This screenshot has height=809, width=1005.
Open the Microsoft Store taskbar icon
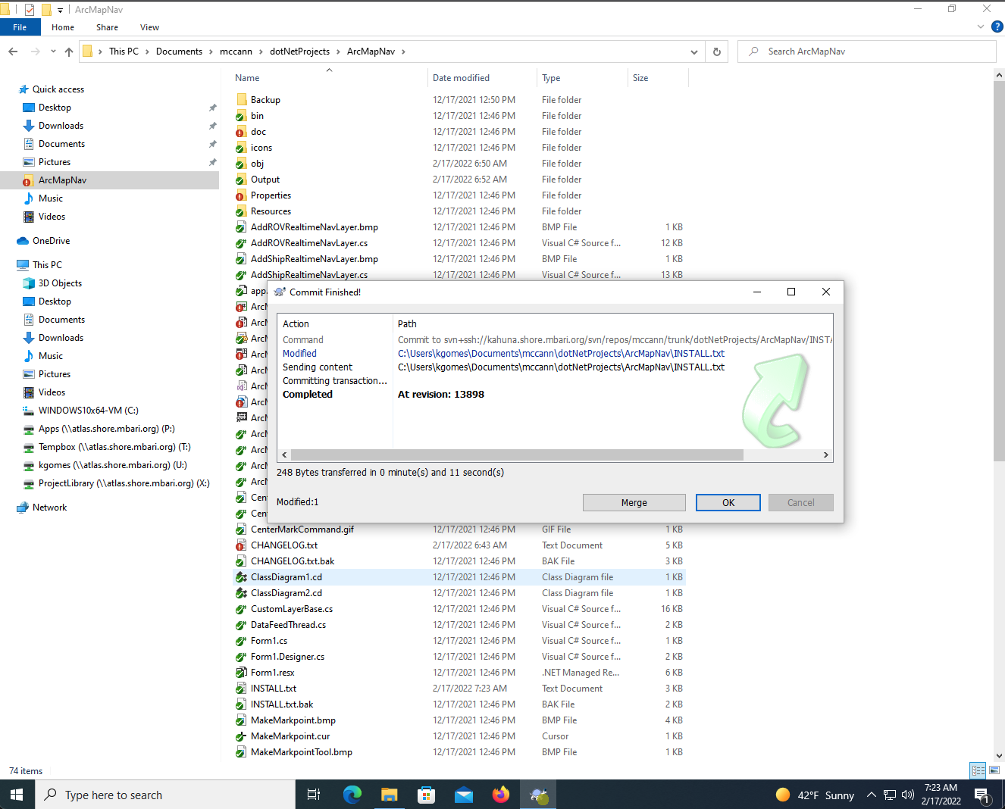click(427, 795)
